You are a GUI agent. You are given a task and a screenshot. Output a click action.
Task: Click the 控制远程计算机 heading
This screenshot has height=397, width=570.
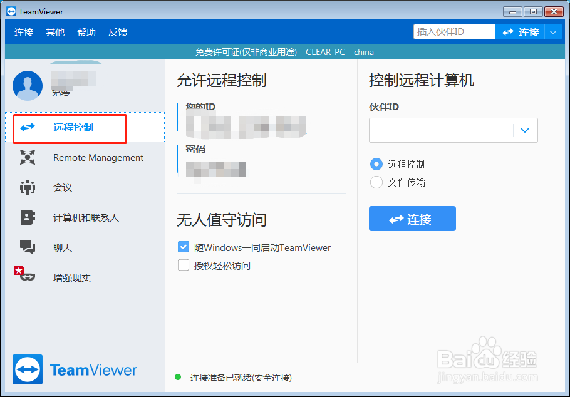422,80
